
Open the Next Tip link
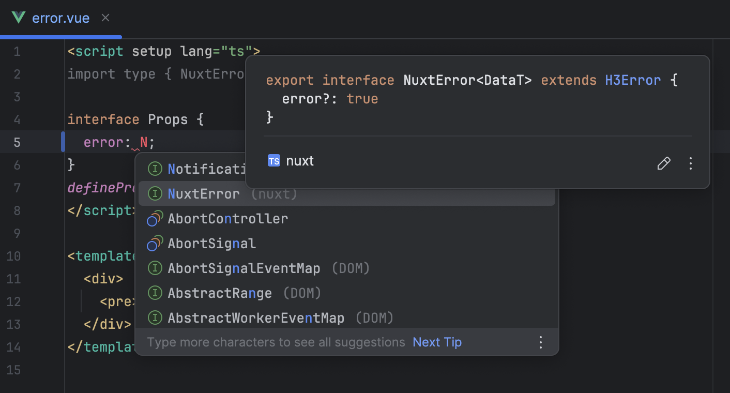(437, 342)
